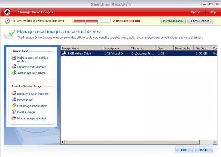The height and width of the screenshot is (157, 221).
Task: Click the Purchase Now button
Action: 173,21
